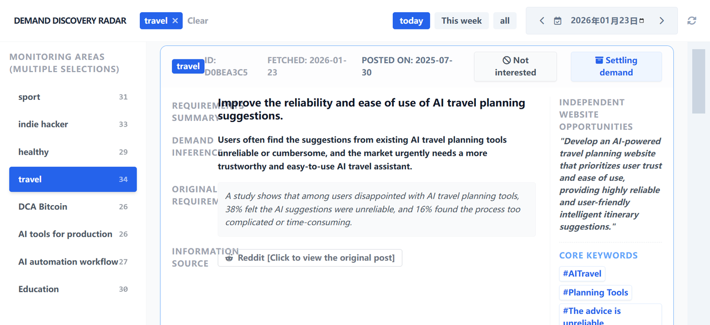Remove the travel filter chip
Image resolution: width=710 pixels, height=325 pixels.
coord(175,20)
